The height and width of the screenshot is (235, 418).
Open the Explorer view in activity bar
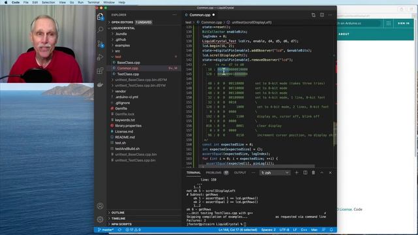[100, 16]
